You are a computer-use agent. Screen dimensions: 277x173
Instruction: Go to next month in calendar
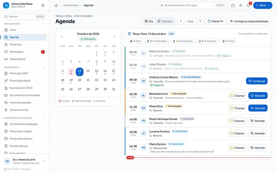pos(114,37)
